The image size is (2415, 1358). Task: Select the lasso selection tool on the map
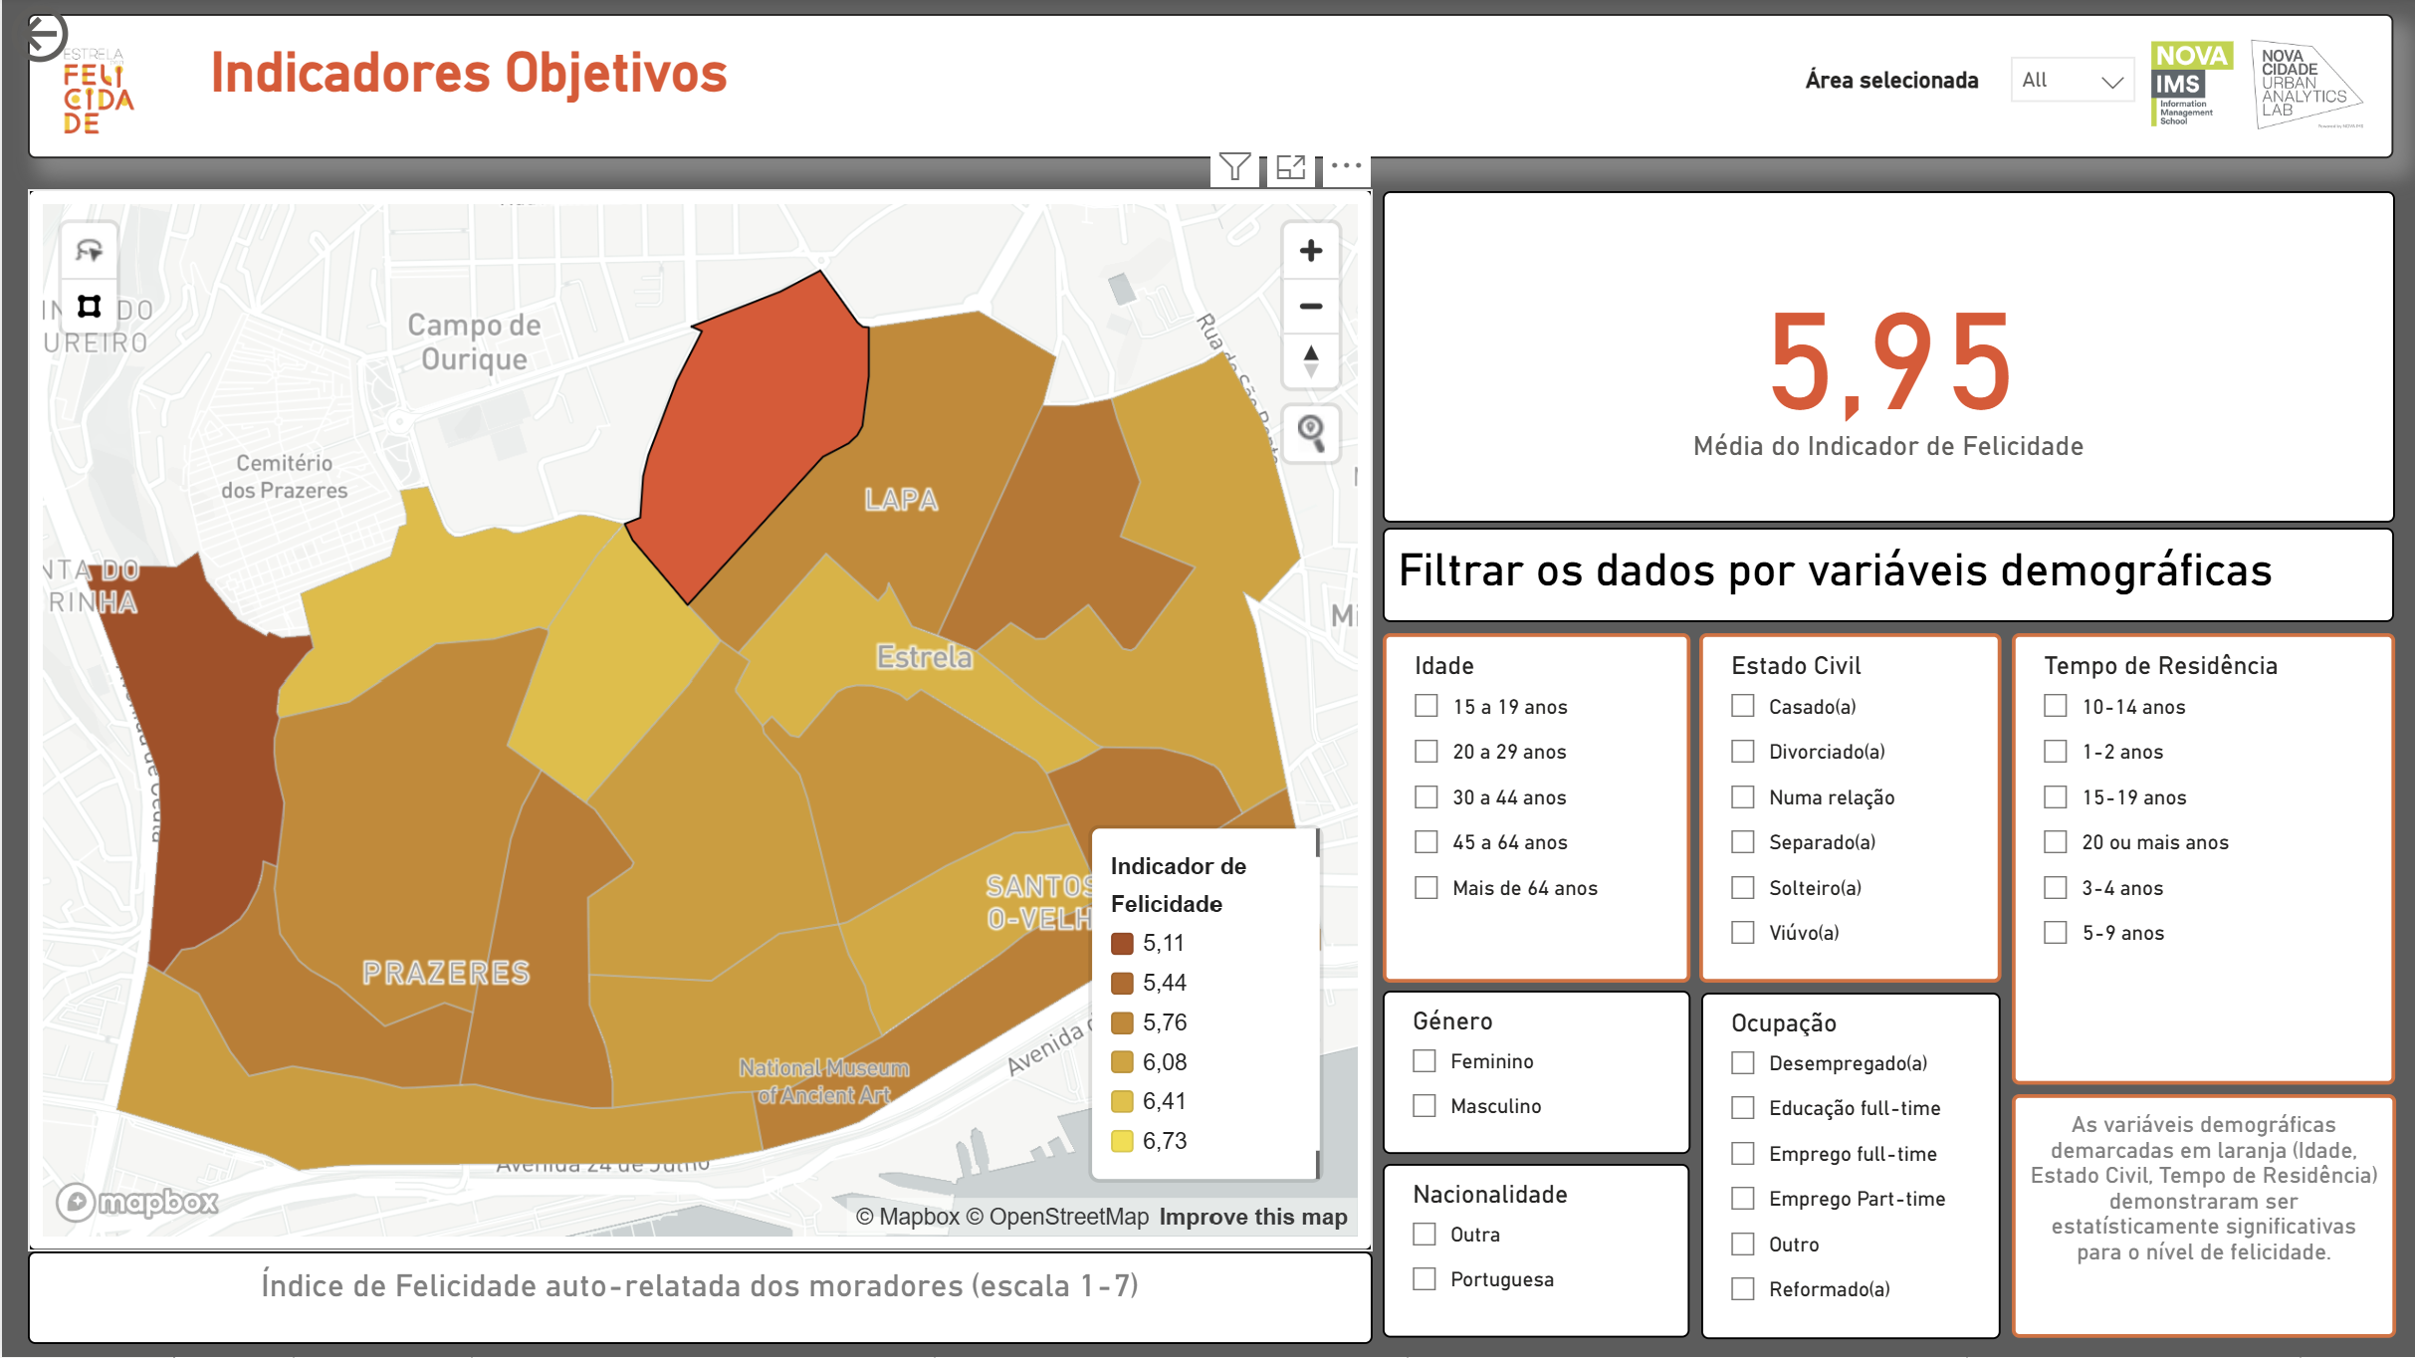90,251
